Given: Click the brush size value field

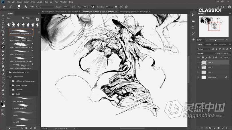Looking at the screenshot, I should (30, 18).
